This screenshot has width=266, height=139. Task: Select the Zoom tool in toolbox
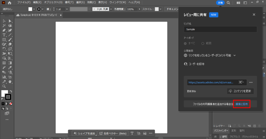pos(4,86)
